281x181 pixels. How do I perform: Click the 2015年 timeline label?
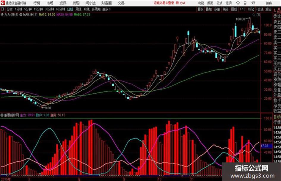click(6, 179)
